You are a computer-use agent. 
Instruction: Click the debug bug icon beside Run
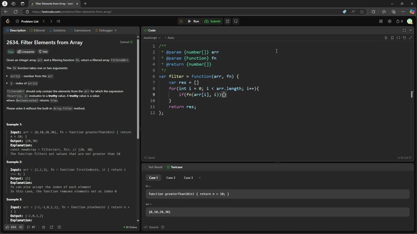point(181,21)
